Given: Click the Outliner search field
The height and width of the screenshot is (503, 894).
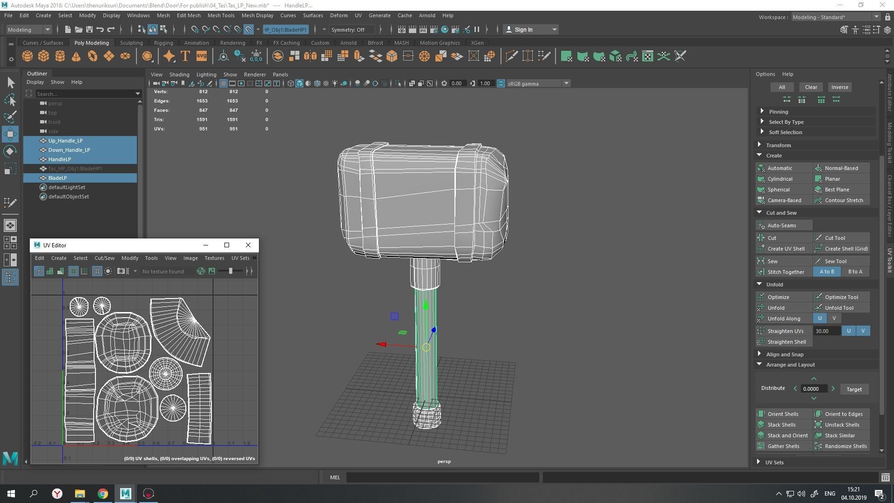Looking at the screenshot, I should pos(85,94).
